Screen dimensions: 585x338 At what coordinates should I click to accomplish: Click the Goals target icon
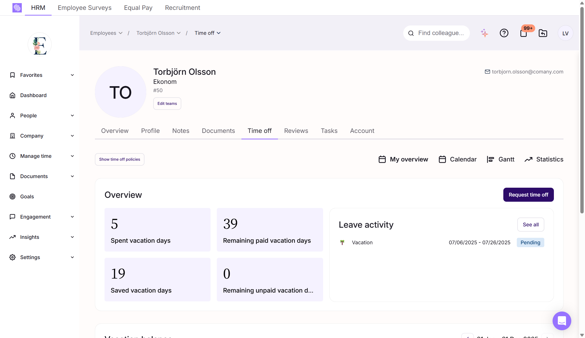click(12, 197)
